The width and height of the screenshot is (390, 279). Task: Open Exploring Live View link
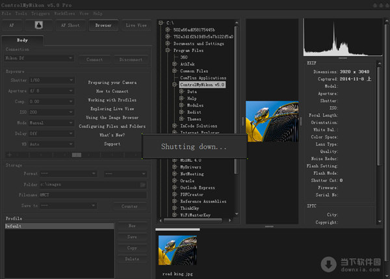coord(112,109)
